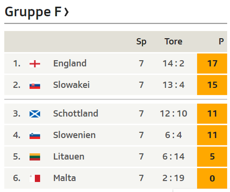This screenshot has width=230, height=192.
Task: Click the Slovenia flag icon
Action: tap(35, 135)
